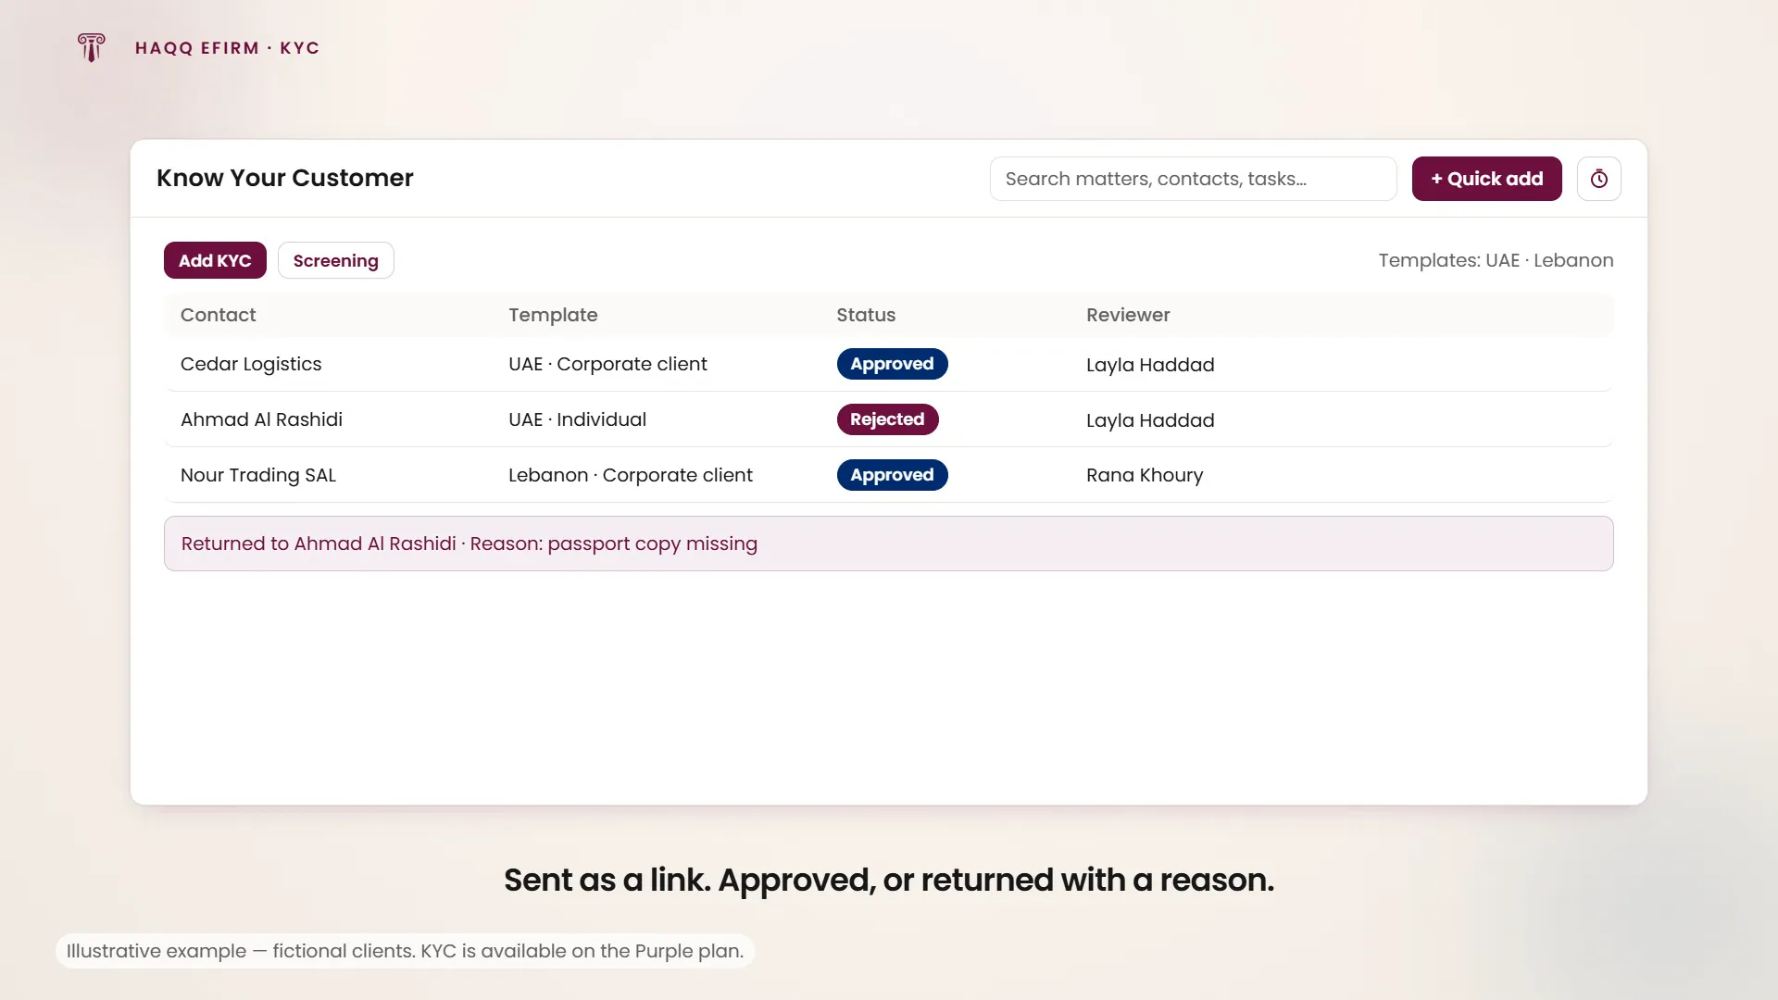Click the Contact column header
Image resolution: width=1778 pixels, height=1000 pixels.
click(x=218, y=315)
